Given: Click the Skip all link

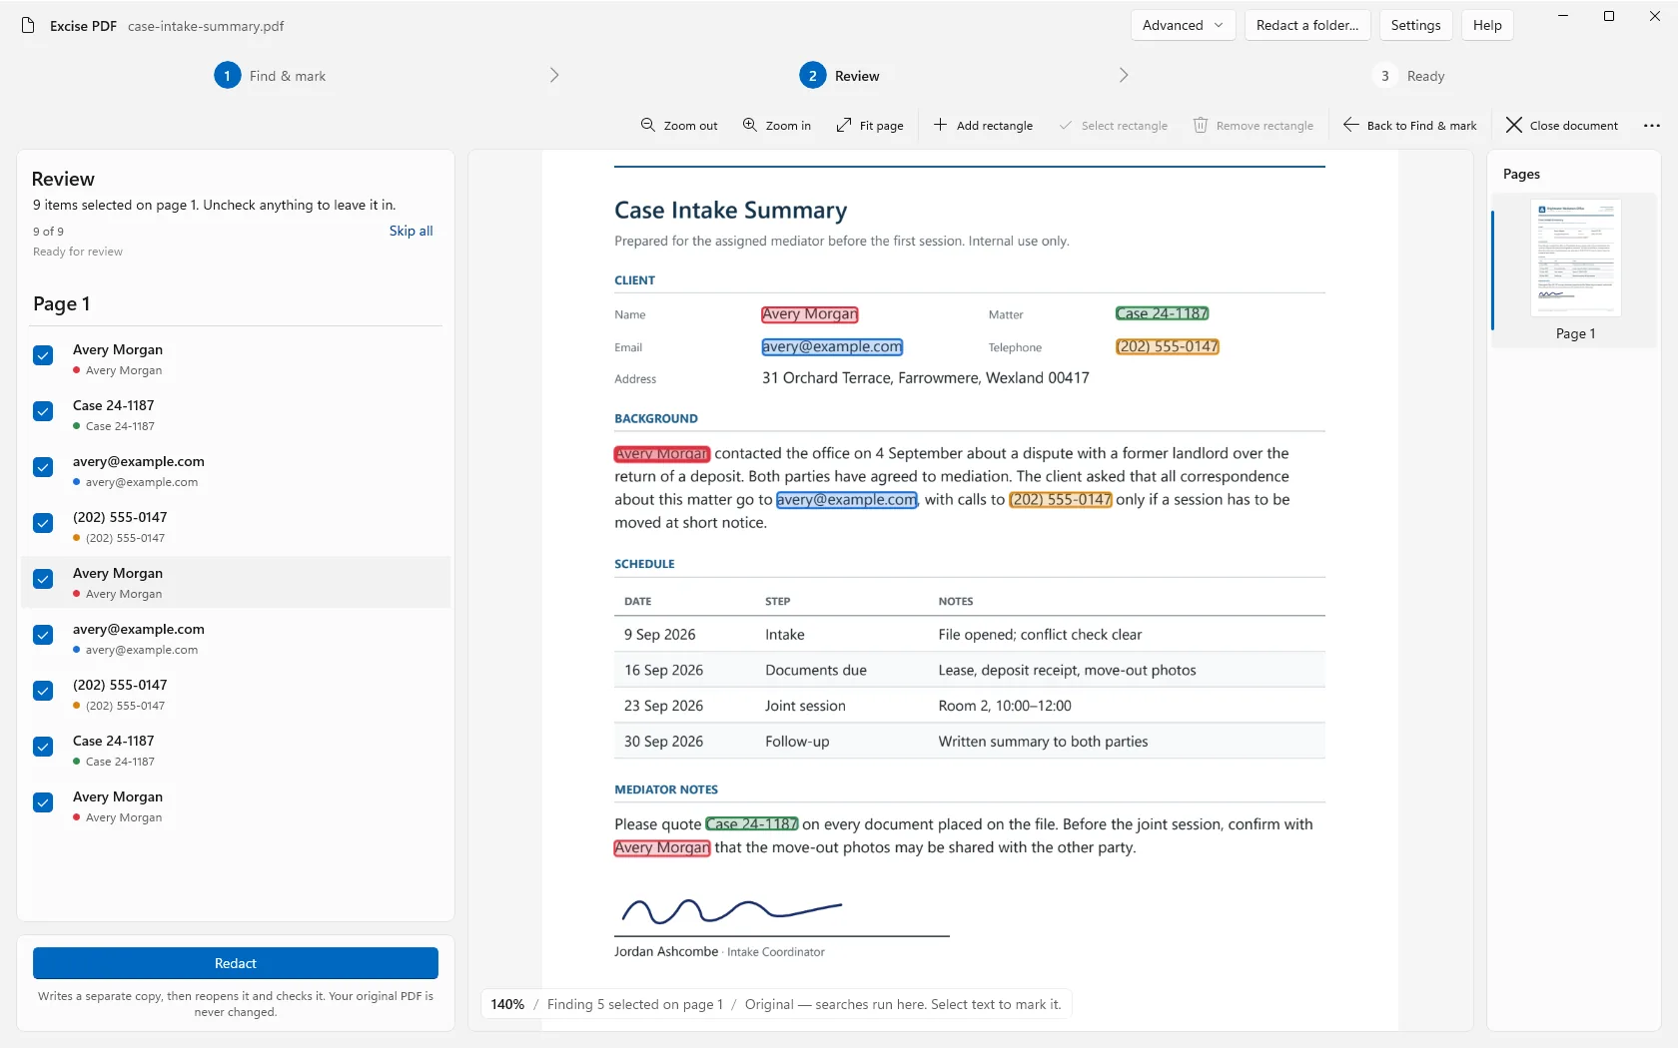Looking at the screenshot, I should point(411,231).
